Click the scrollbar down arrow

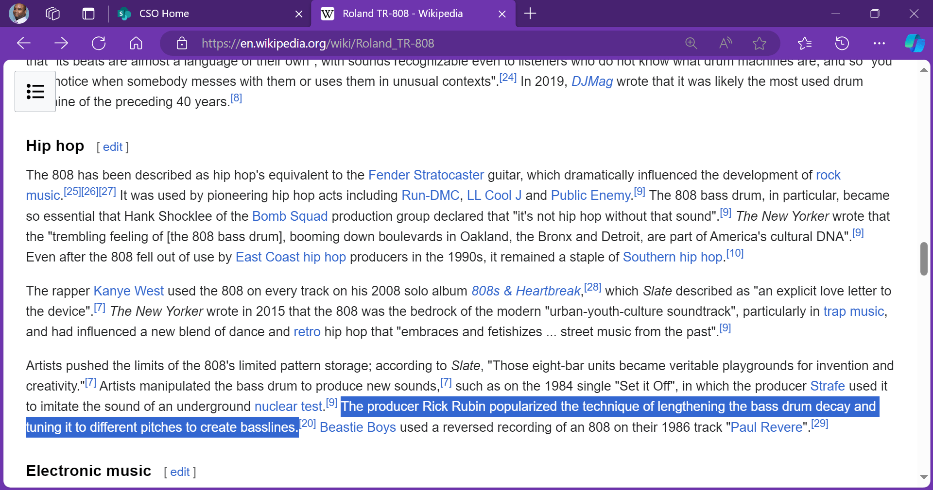click(924, 477)
